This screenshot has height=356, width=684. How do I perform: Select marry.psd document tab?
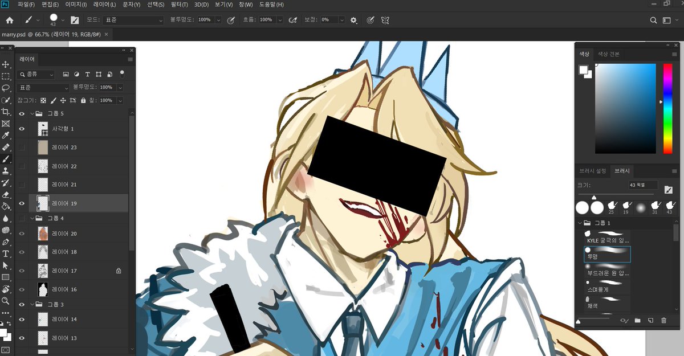(51, 34)
